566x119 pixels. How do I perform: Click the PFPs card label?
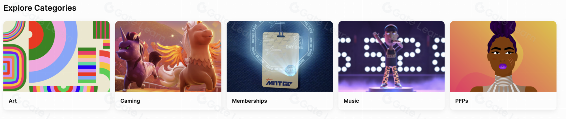coord(462,101)
